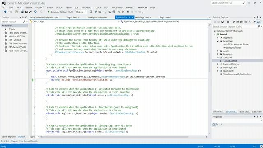Click the device window icon next to Debug

click(90, 12)
